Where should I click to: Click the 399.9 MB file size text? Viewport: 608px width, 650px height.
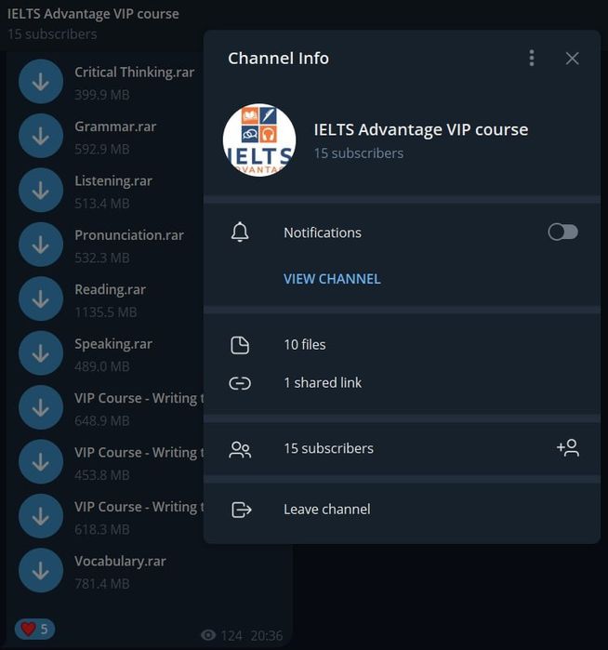[102, 95]
